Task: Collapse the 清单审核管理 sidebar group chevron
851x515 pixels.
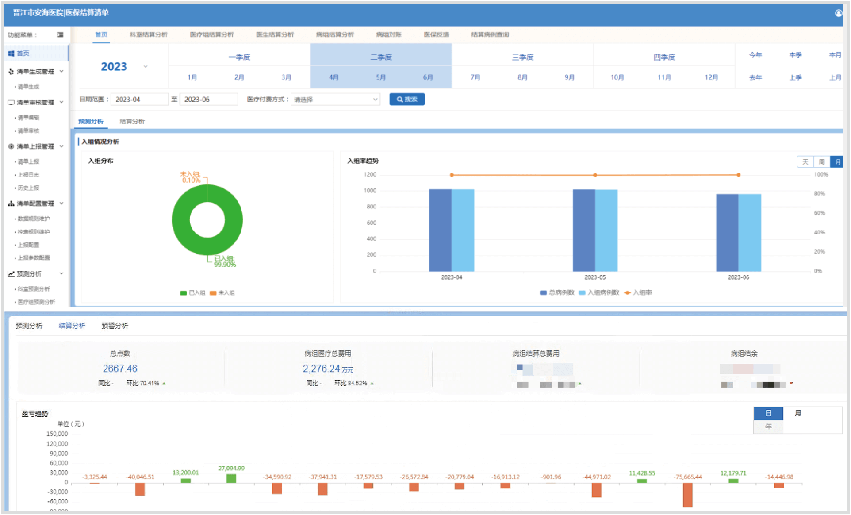Action: (61, 102)
